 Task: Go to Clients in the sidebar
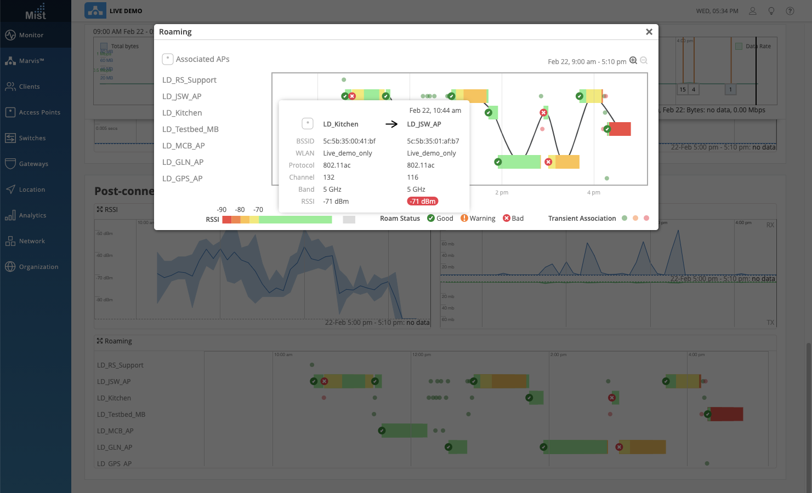tap(36, 87)
